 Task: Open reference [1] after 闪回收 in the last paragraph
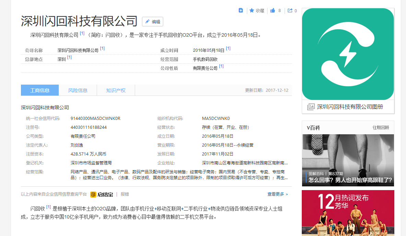click(48, 207)
